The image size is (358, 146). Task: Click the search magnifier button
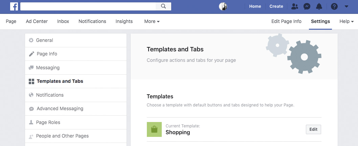tap(163, 6)
